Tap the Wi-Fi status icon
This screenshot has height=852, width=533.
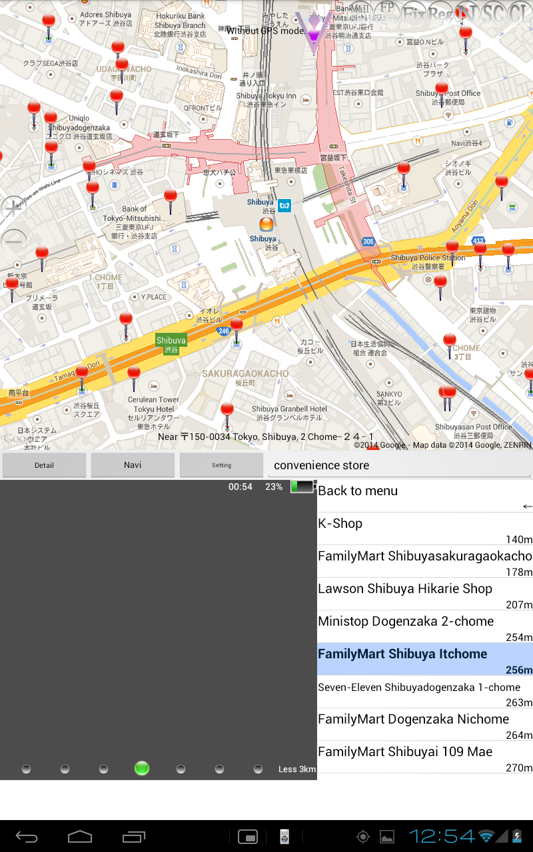click(x=486, y=837)
